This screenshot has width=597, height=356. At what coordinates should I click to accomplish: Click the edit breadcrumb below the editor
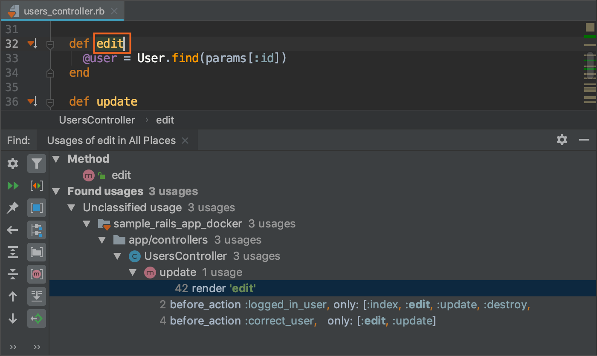pyautogui.click(x=165, y=120)
